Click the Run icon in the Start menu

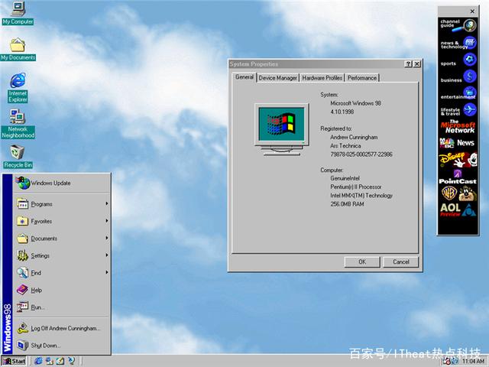click(x=22, y=307)
